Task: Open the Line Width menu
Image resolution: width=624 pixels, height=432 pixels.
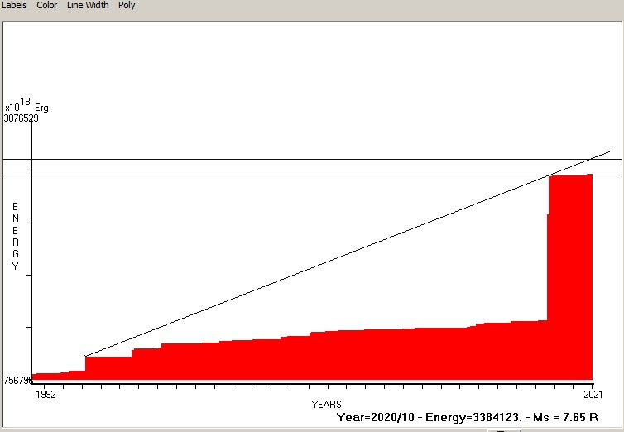Action: tap(88, 5)
